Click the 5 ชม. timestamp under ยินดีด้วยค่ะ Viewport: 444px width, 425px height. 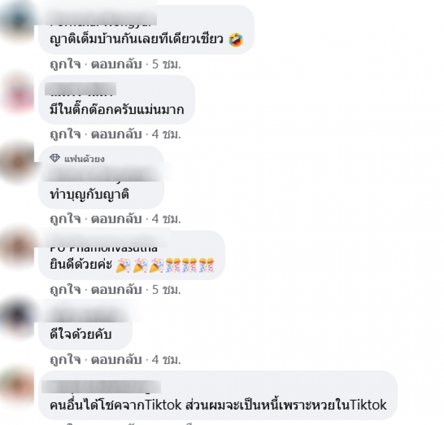tap(167, 290)
